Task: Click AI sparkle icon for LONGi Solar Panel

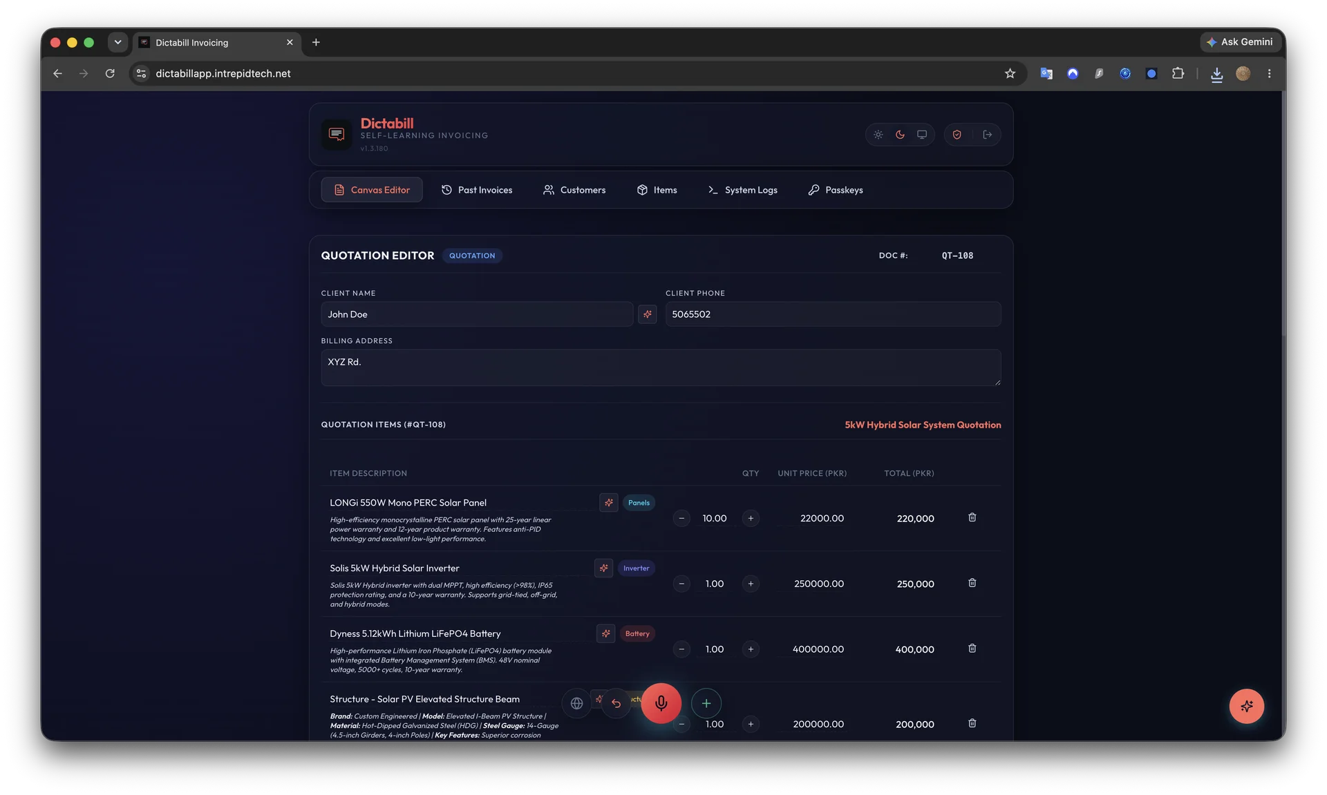Action: pos(609,503)
